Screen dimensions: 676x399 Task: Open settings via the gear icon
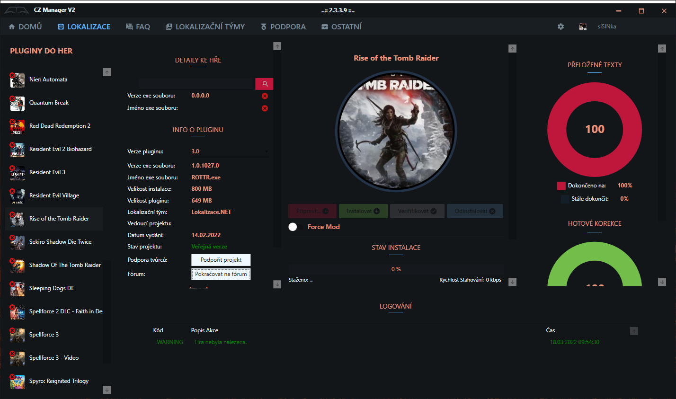(x=560, y=27)
